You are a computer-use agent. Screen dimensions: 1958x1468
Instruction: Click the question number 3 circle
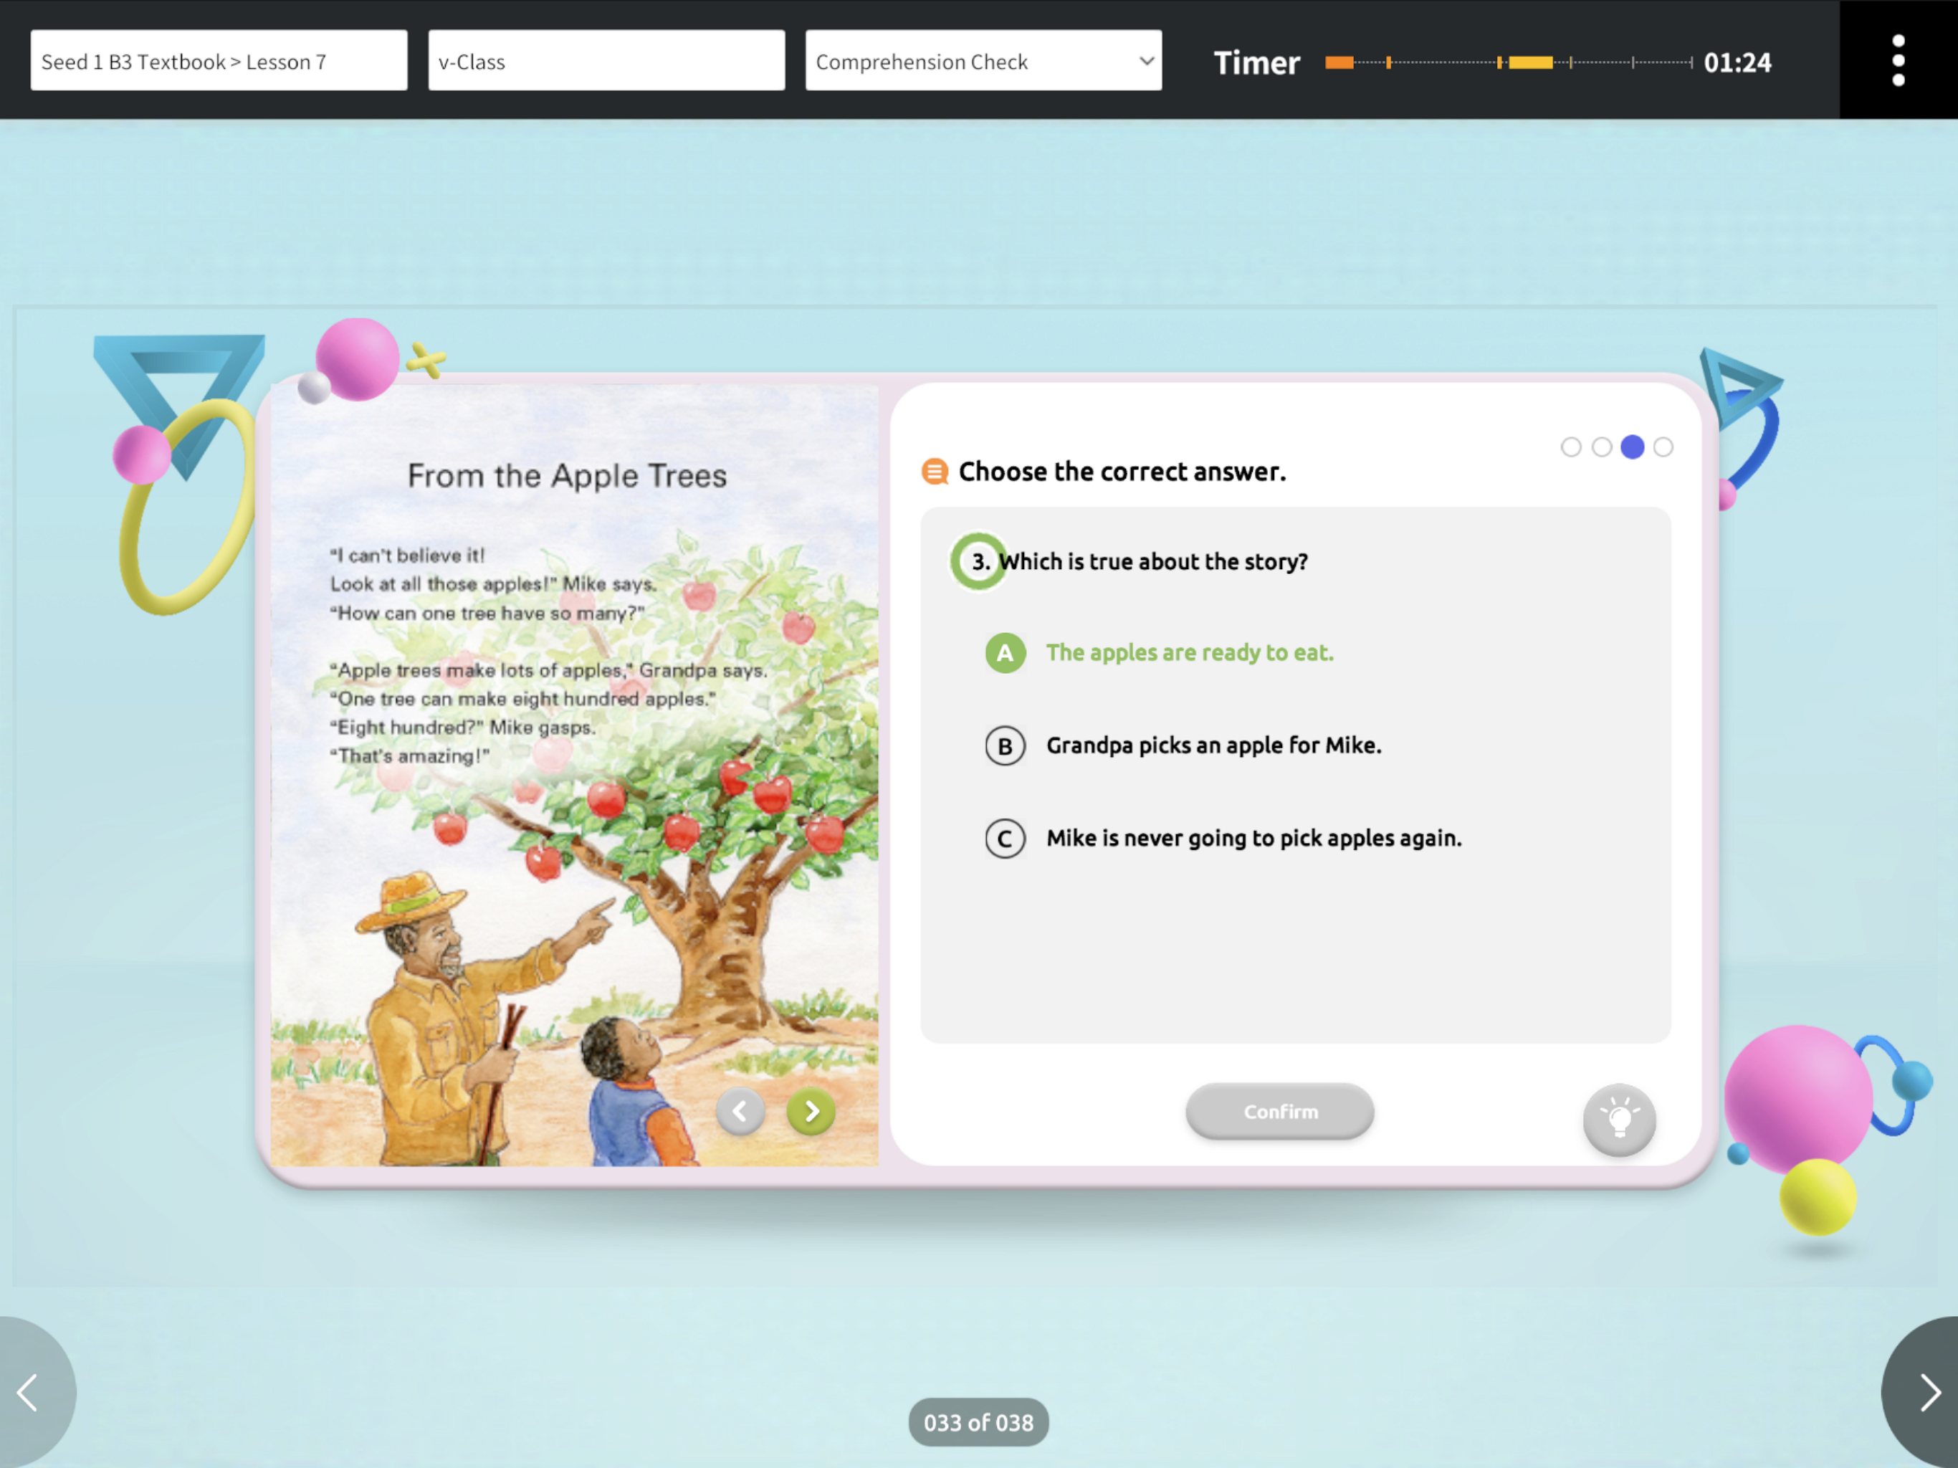pos(978,561)
